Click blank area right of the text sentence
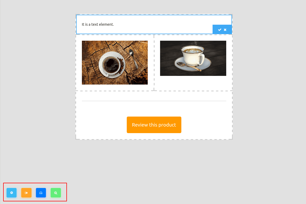The image size is (306, 204). [162, 24]
